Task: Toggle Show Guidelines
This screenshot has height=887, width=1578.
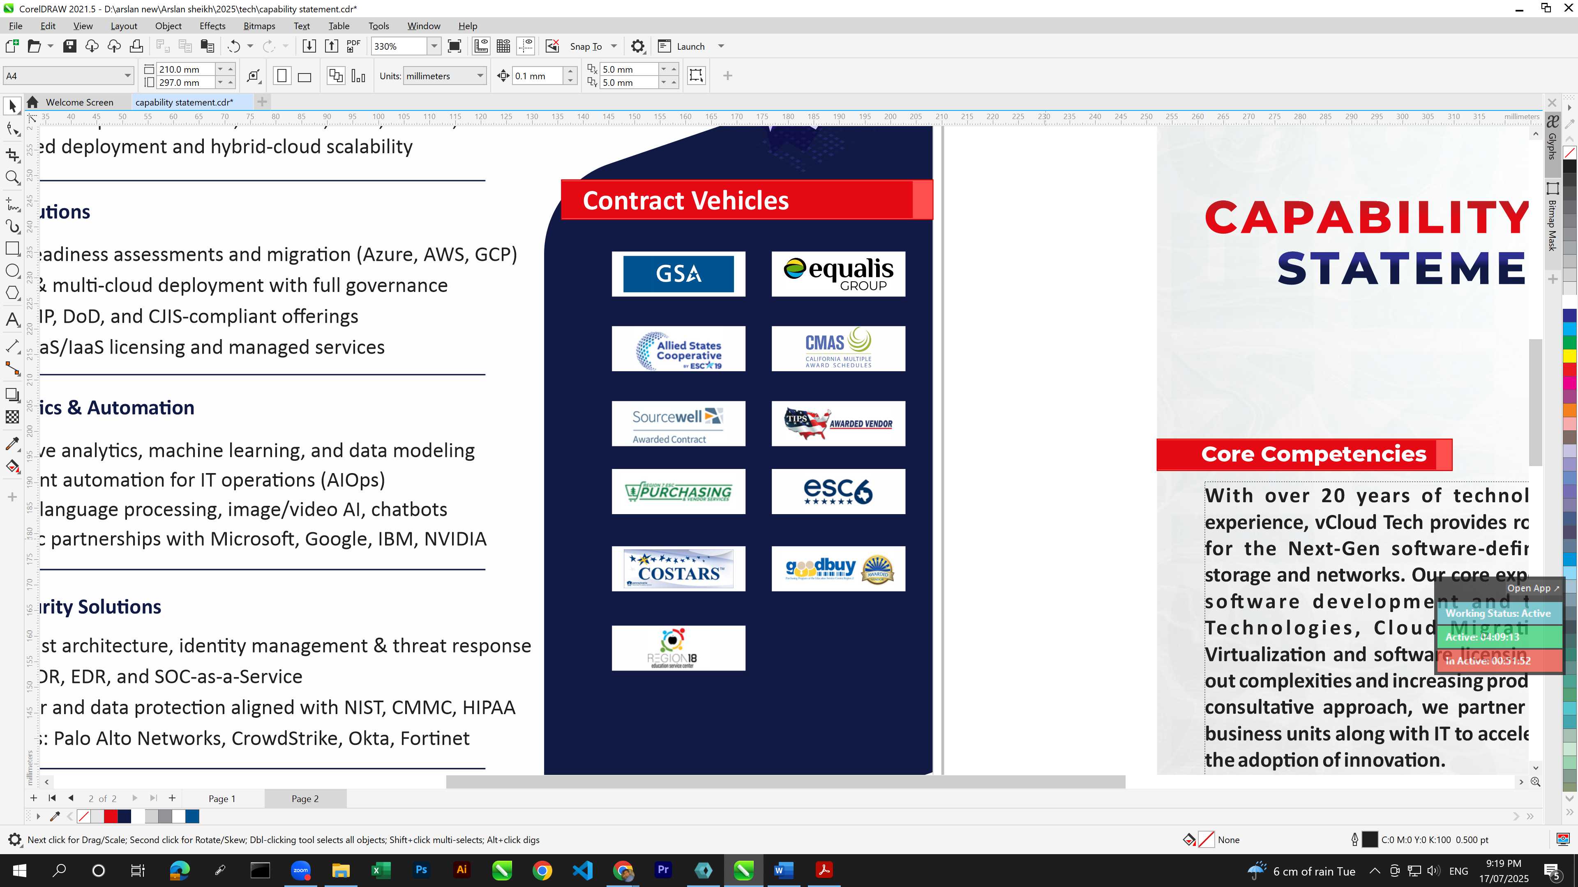Action: coord(526,46)
